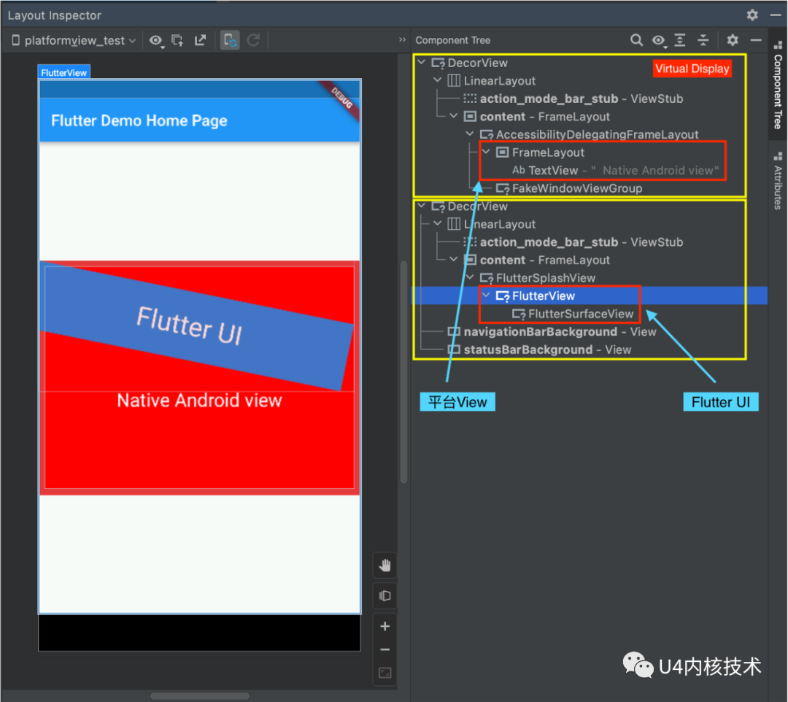The width and height of the screenshot is (788, 702).
Task: Click the zoom to fit icon
Action: coord(385,673)
